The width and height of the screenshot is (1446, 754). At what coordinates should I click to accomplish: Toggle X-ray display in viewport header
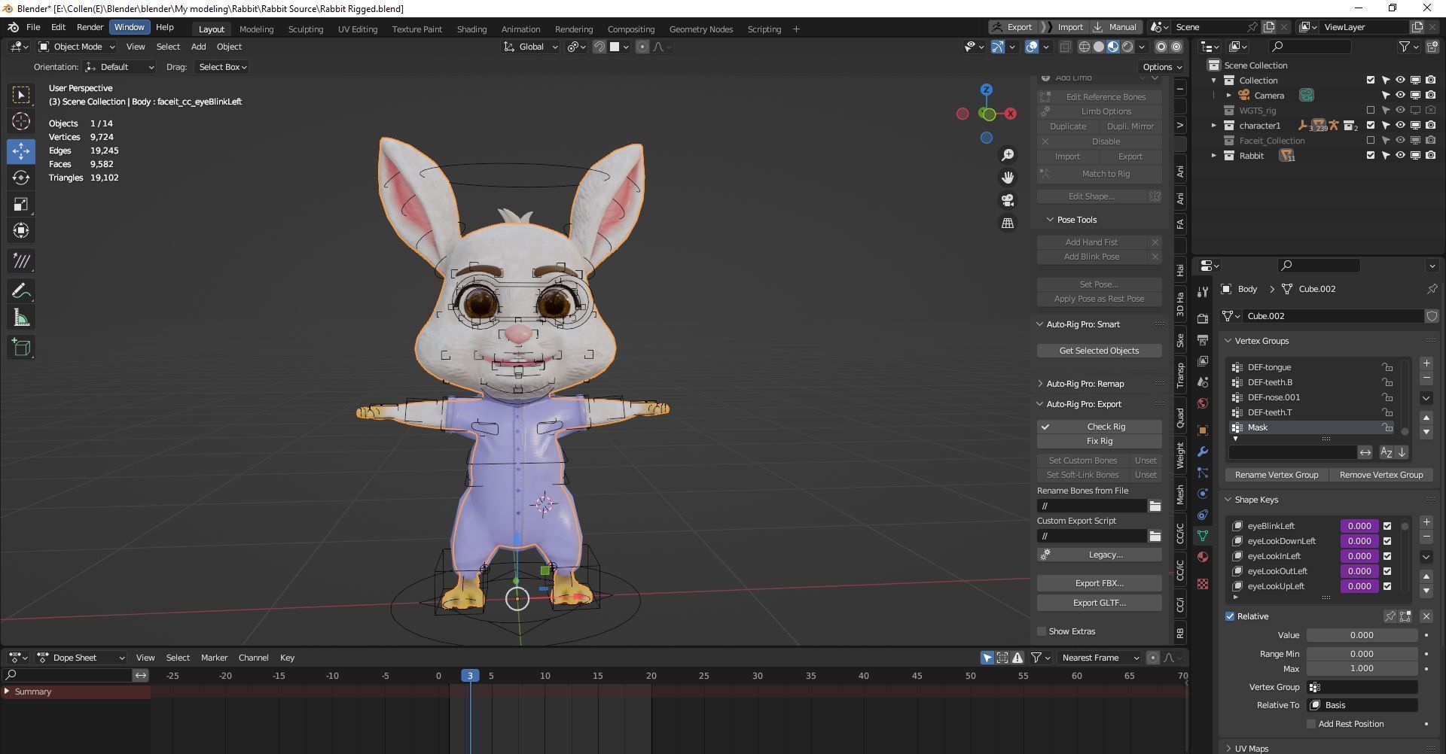point(1065,47)
